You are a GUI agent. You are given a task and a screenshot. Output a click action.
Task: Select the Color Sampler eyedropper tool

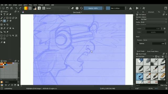tap(4, 28)
